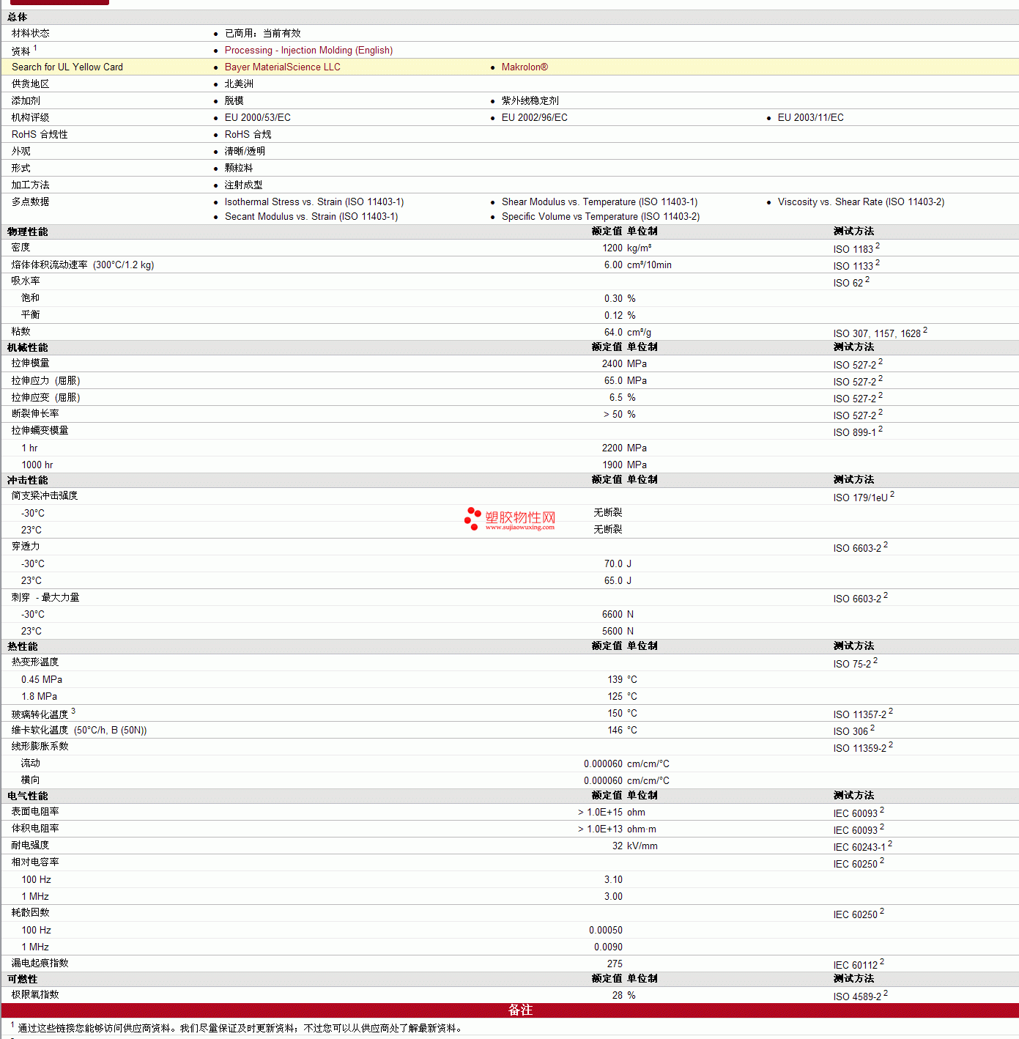Open the Makrolon® link

click(x=525, y=67)
